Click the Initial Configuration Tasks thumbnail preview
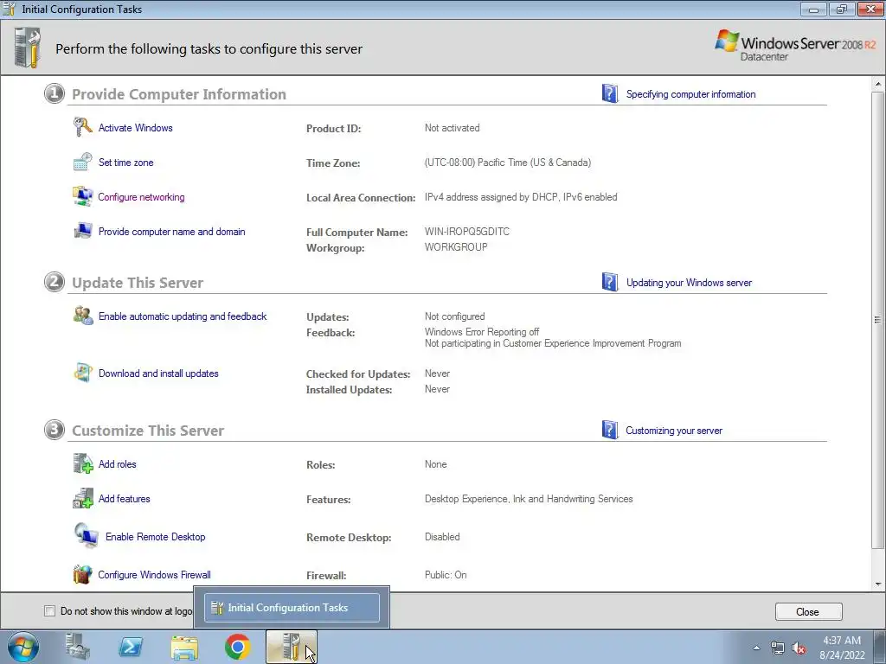This screenshot has width=886, height=664. (292, 608)
